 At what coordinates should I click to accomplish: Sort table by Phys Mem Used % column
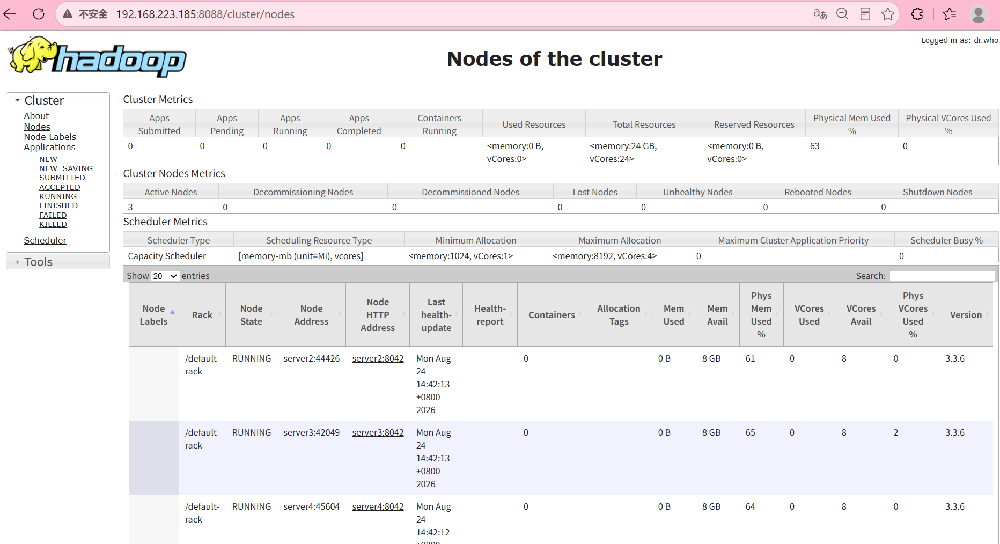[x=761, y=315]
